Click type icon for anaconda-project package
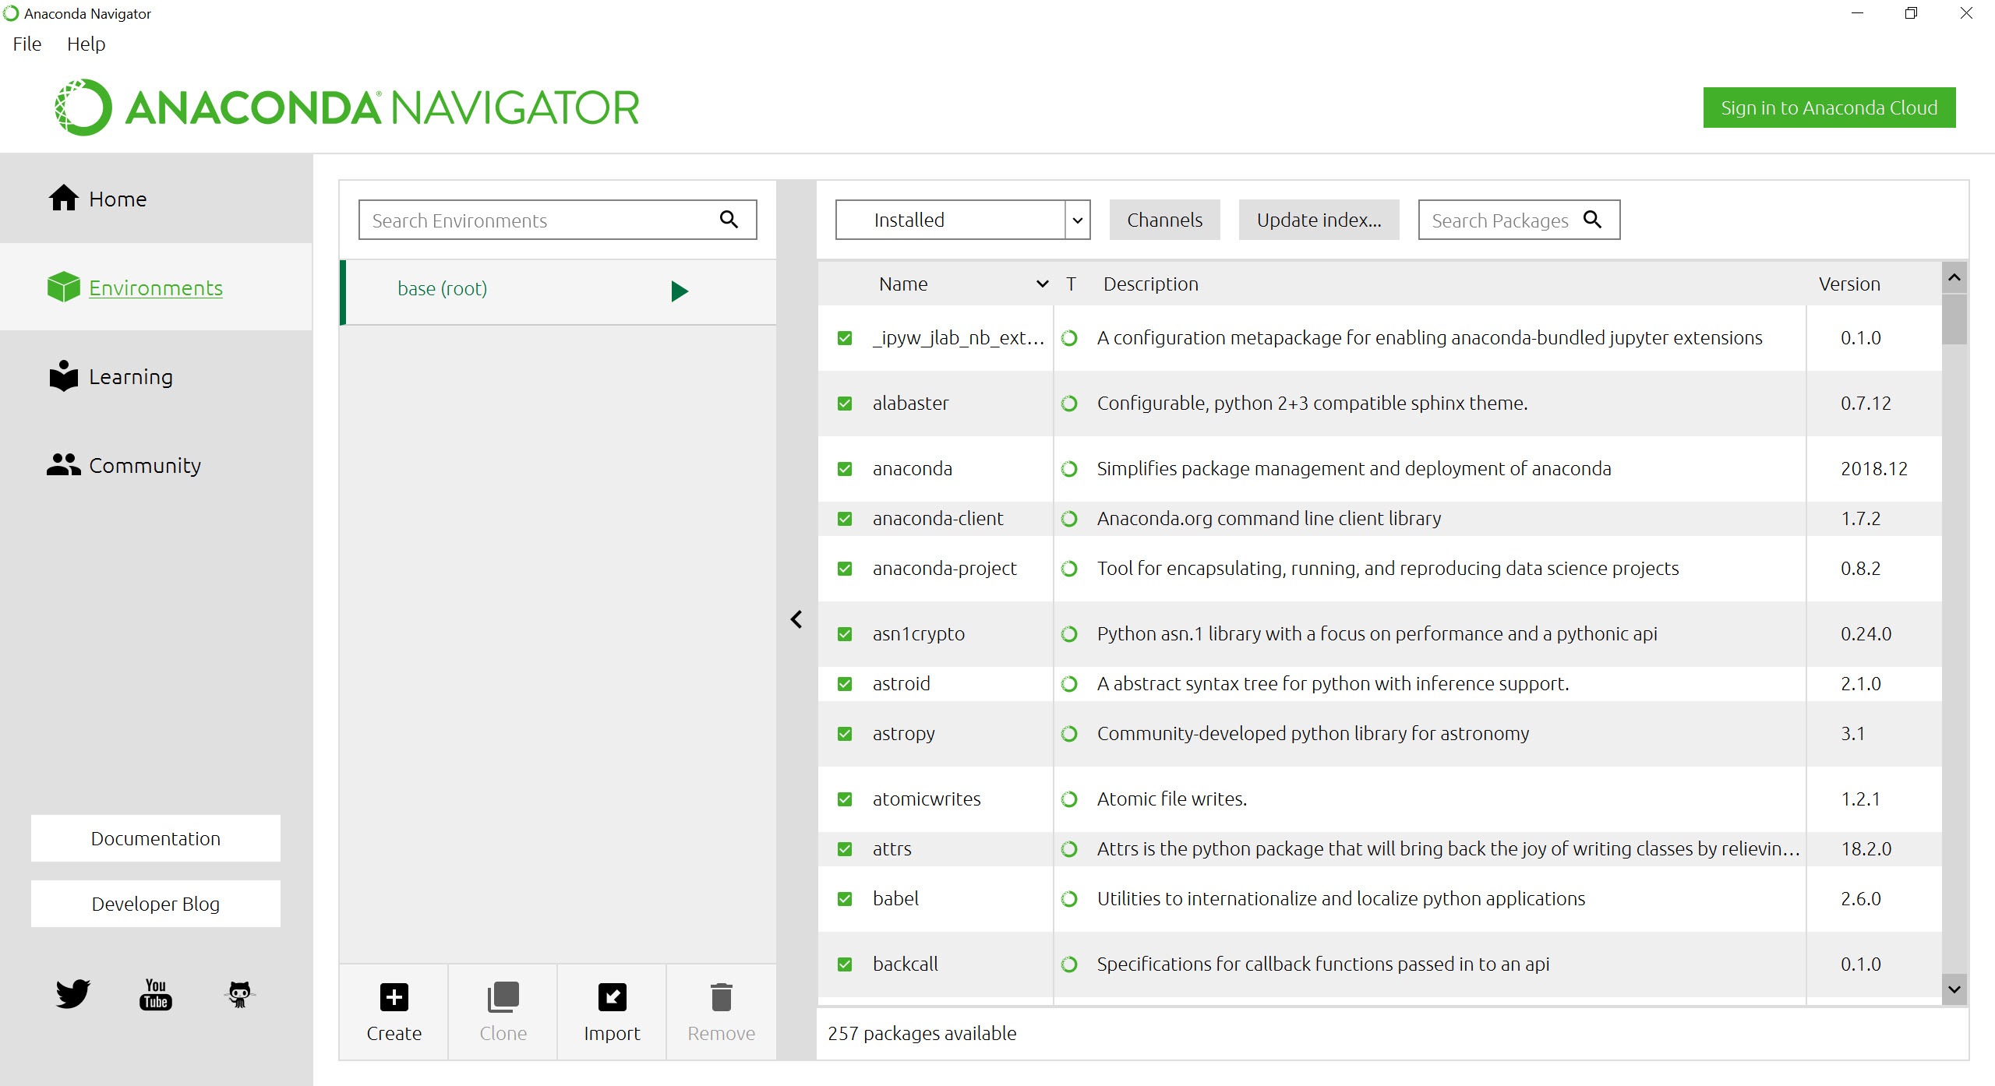This screenshot has width=1995, height=1086. pyautogui.click(x=1070, y=569)
